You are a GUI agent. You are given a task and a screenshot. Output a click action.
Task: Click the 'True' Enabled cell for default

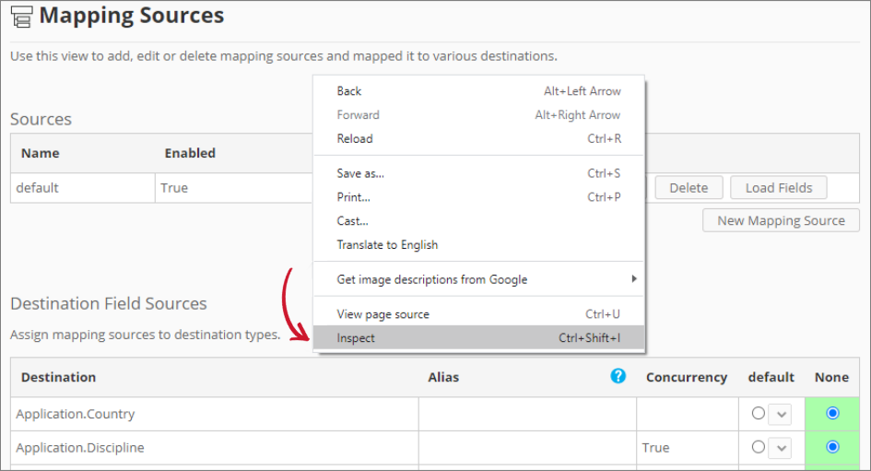(x=234, y=188)
